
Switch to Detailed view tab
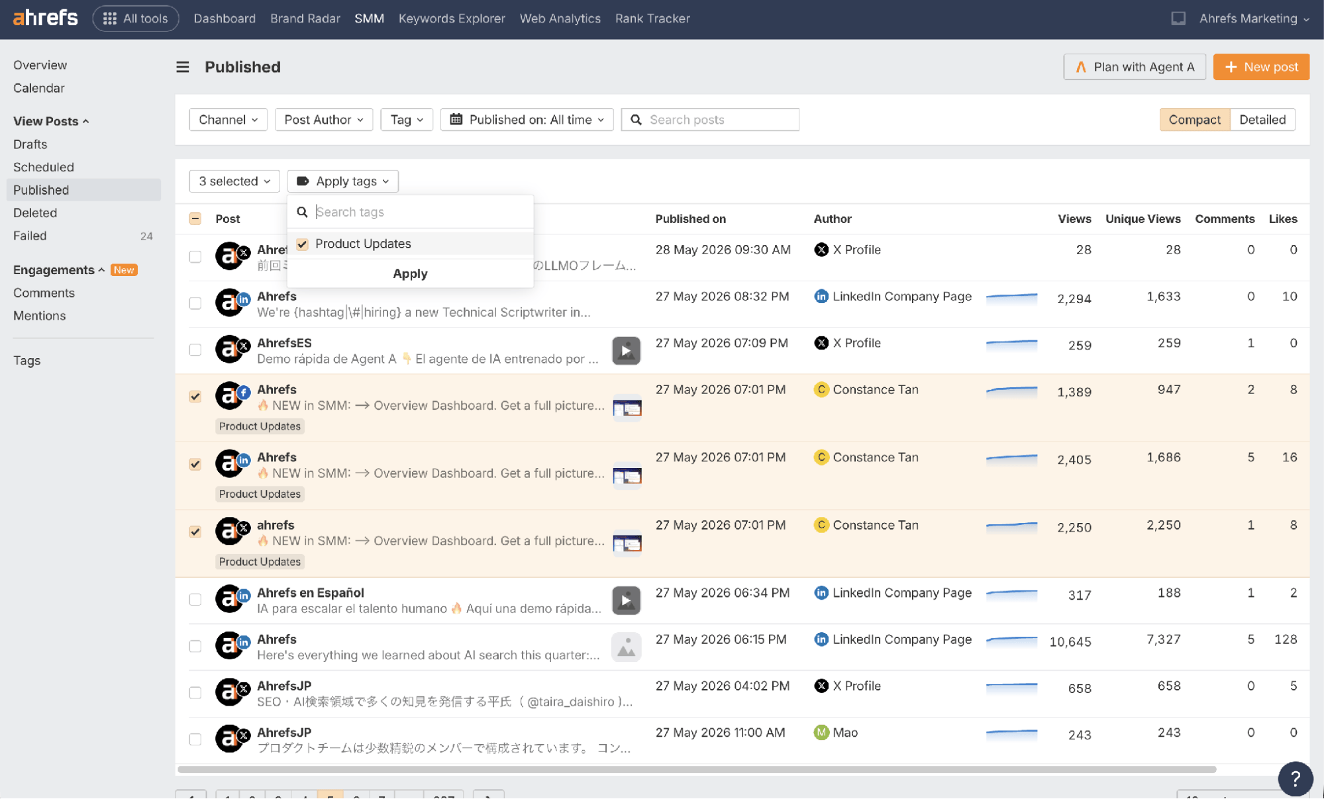click(x=1262, y=120)
